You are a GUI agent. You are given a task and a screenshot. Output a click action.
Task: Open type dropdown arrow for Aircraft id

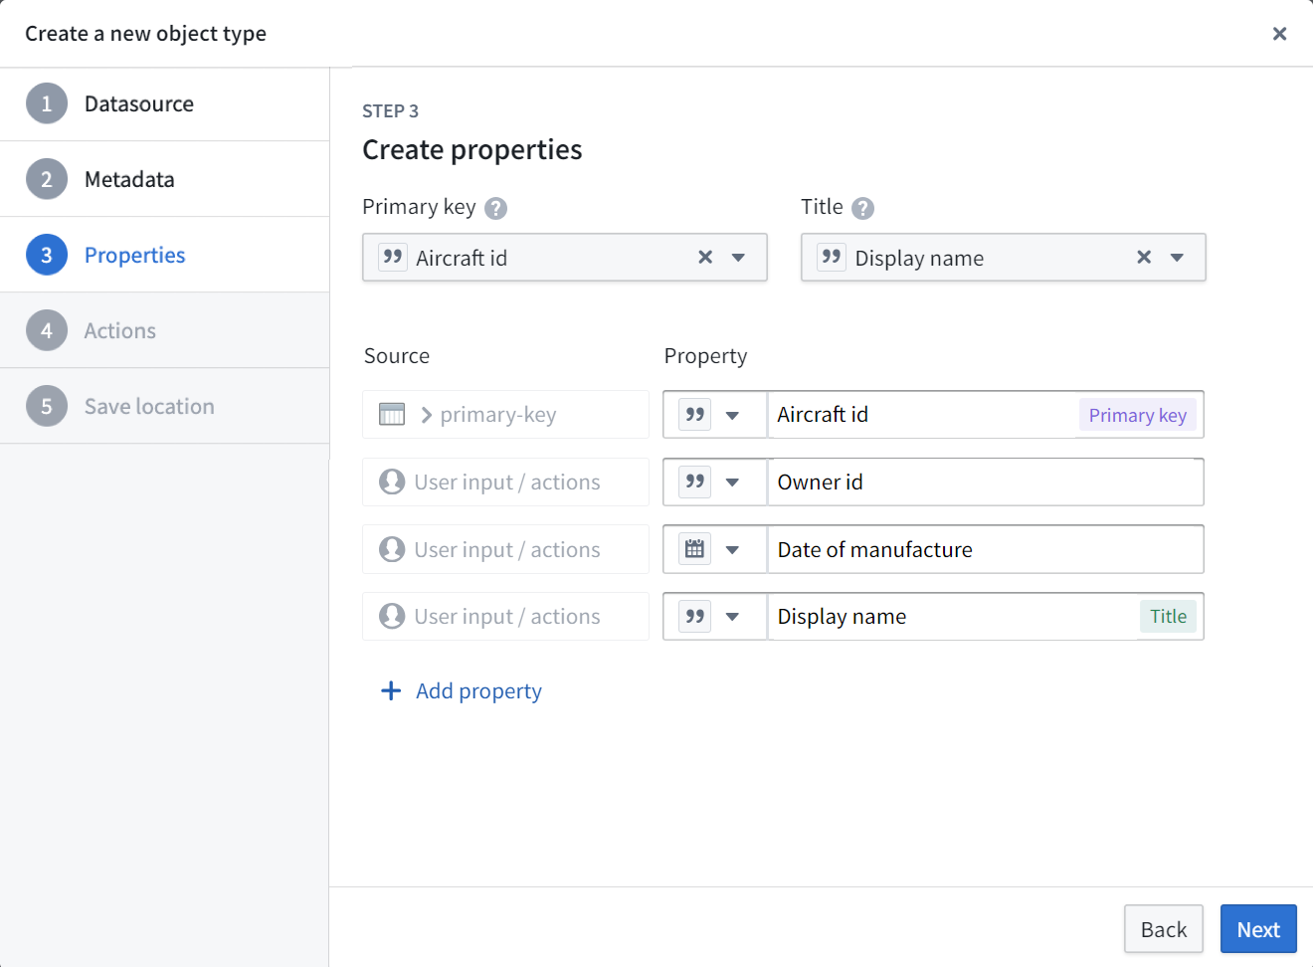(732, 416)
